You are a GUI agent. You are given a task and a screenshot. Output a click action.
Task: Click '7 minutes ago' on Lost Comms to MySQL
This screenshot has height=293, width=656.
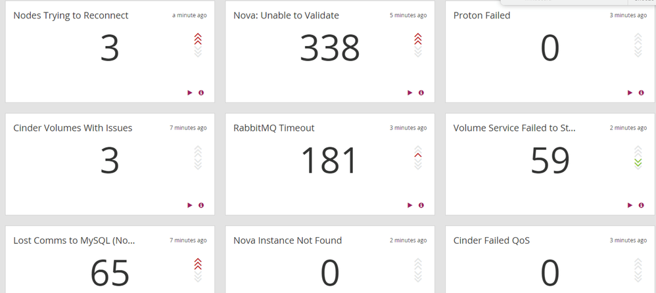coord(188,240)
